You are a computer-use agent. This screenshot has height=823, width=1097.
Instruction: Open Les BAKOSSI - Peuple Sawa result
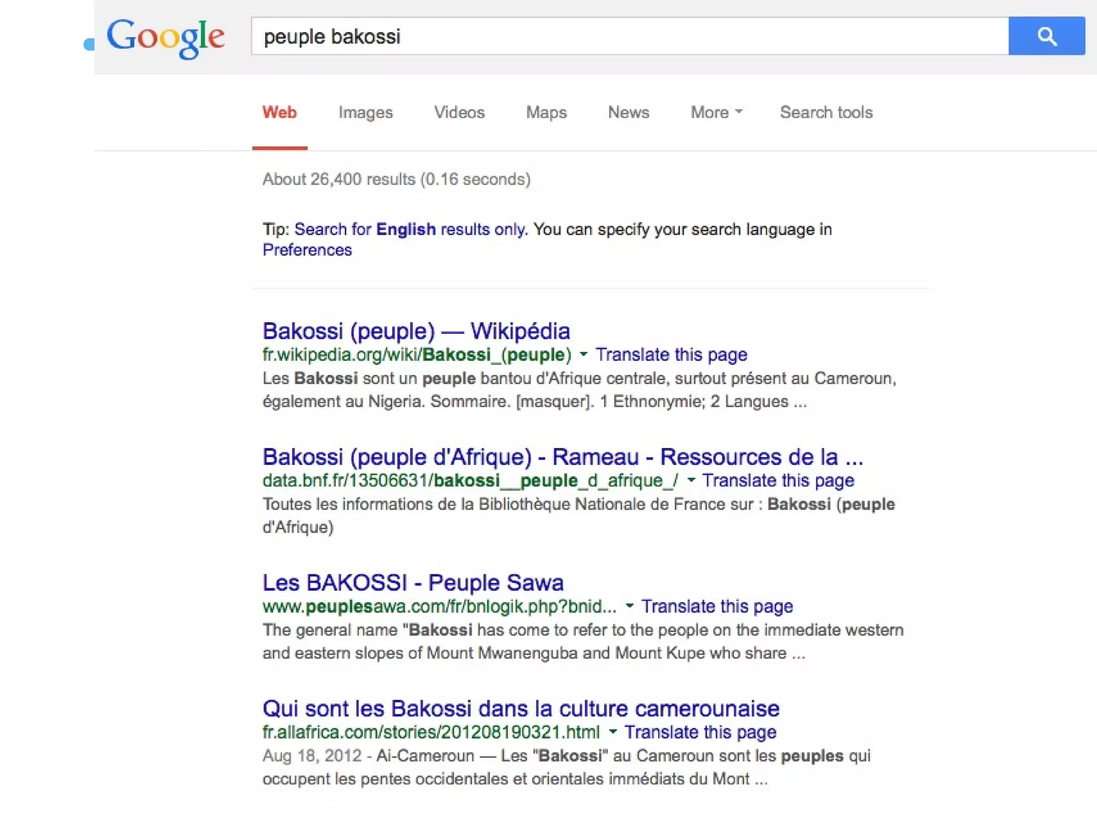coord(412,583)
